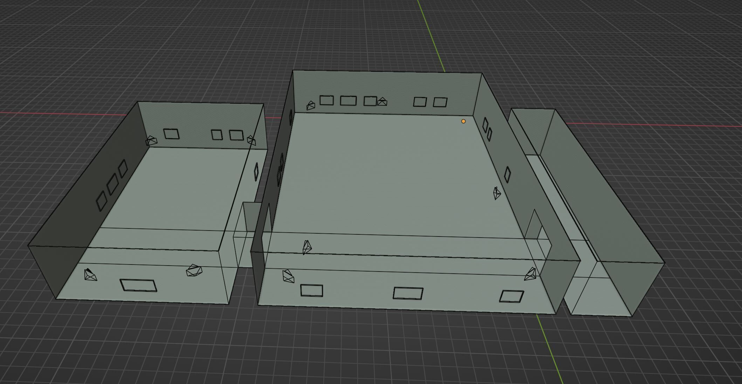Select leftmost window frame on small room's back wall
742x384 pixels.
point(171,134)
